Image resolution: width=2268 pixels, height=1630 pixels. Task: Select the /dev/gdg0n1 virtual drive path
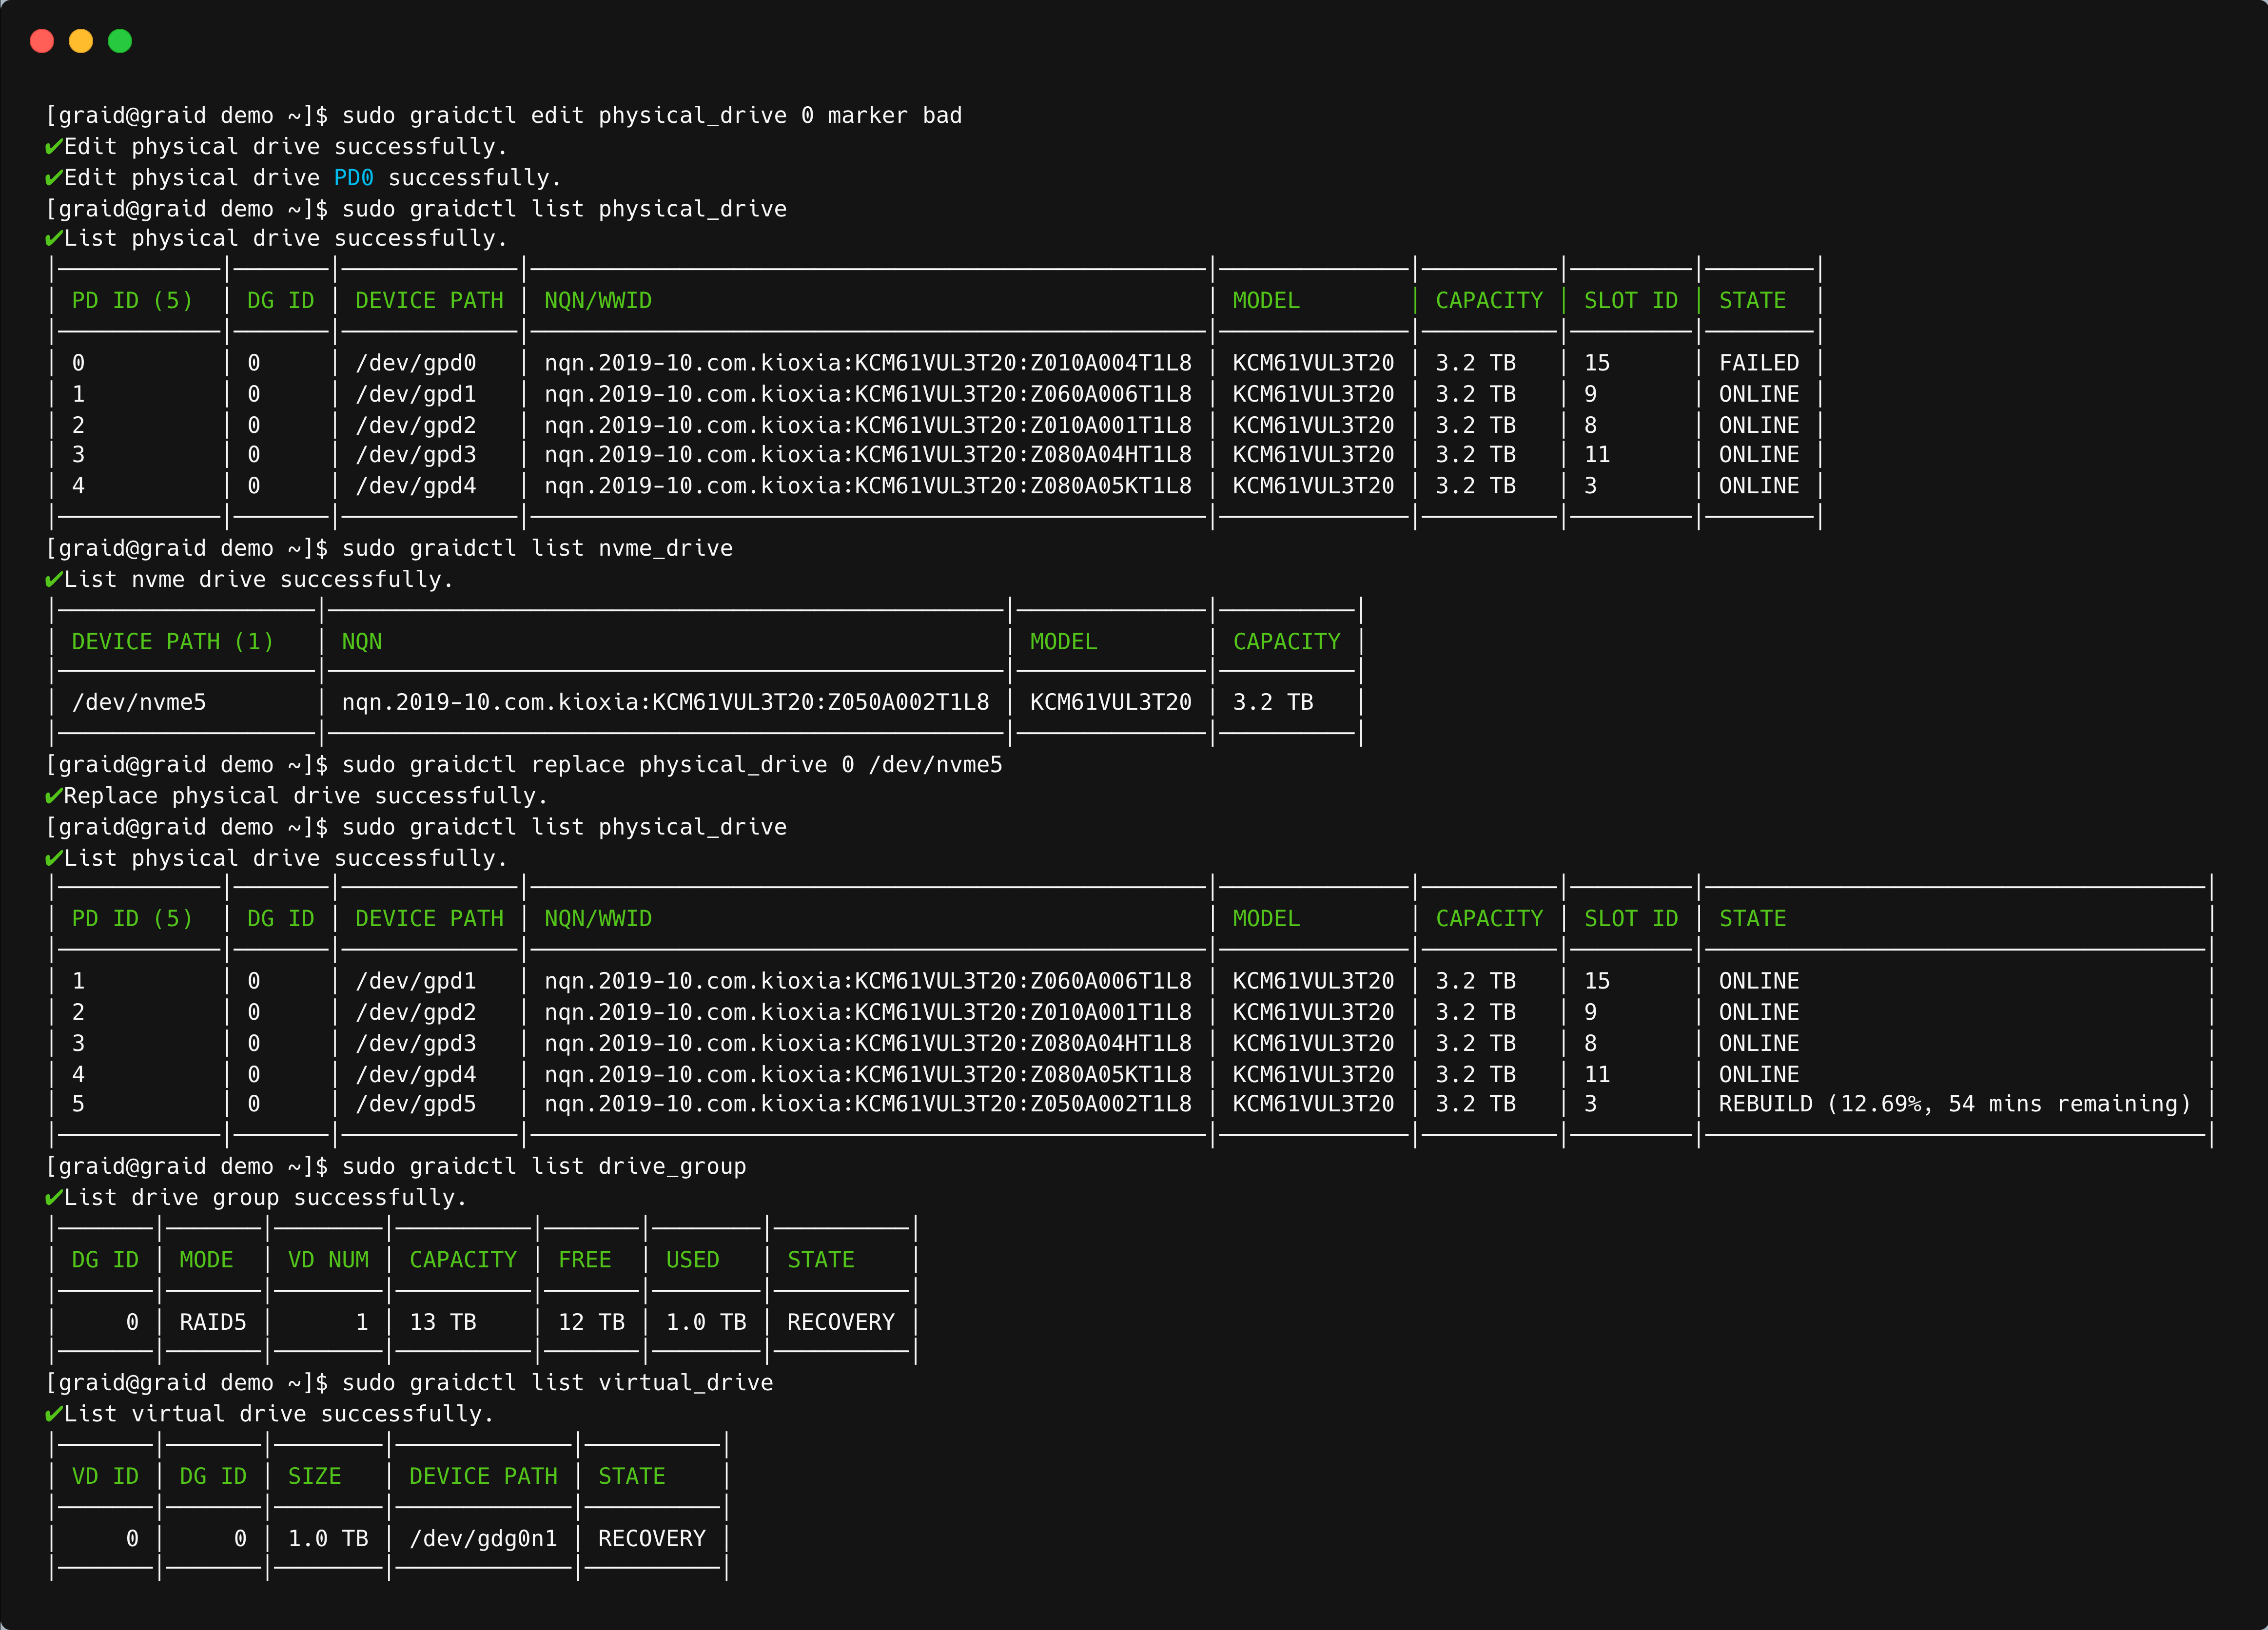(x=483, y=1538)
